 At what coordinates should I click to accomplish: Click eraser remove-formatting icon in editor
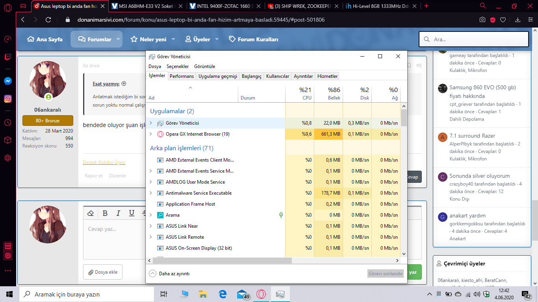91,213
